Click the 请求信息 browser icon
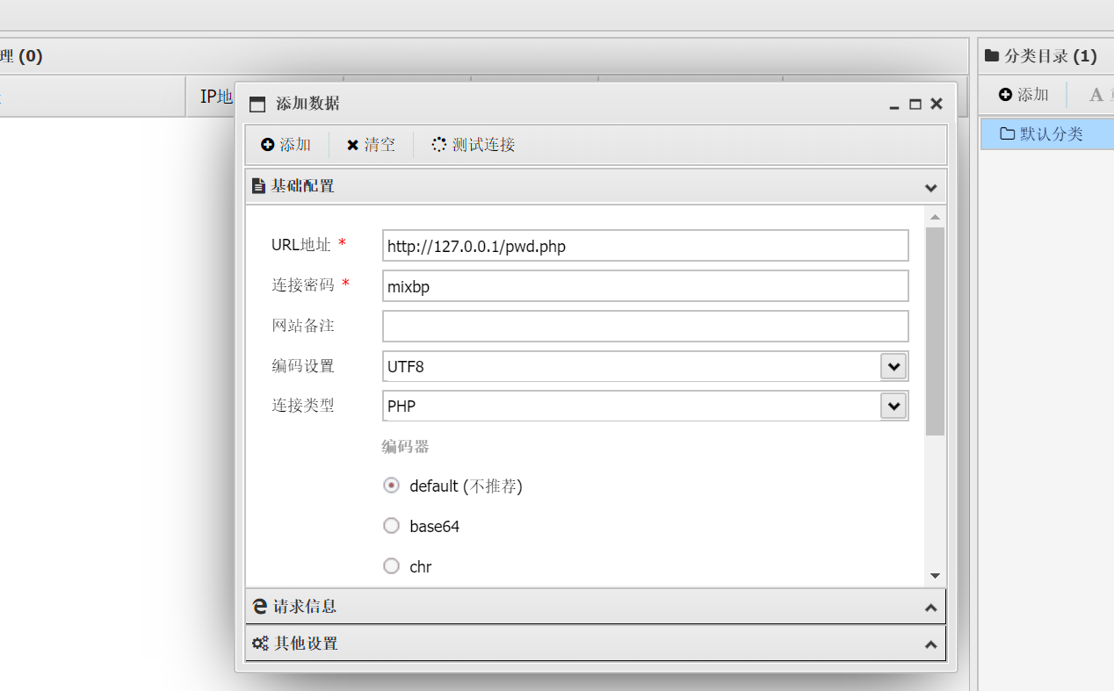The width and height of the screenshot is (1114, 691). coord(259,607)
